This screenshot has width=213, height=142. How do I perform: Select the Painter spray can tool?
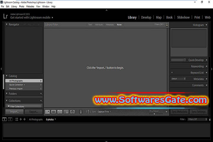click(x=81, y=112)
